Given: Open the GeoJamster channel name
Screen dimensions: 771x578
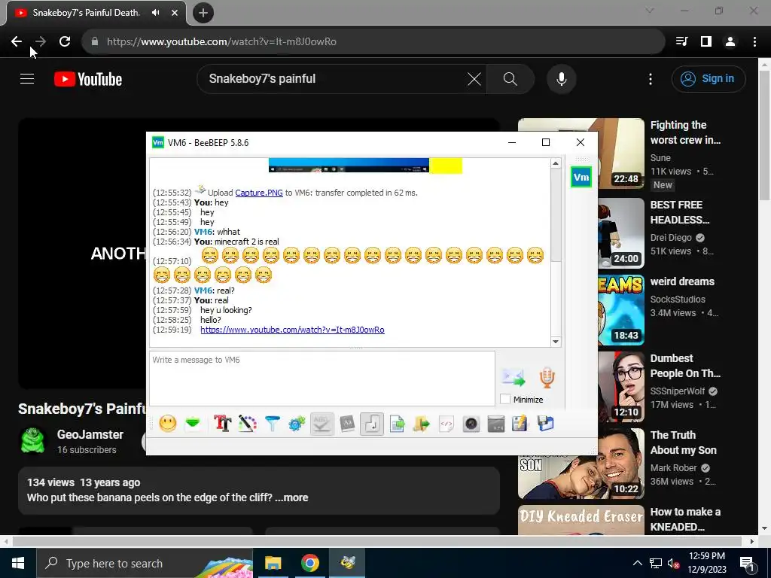Looking at the screenshot, I should point(90,434).
